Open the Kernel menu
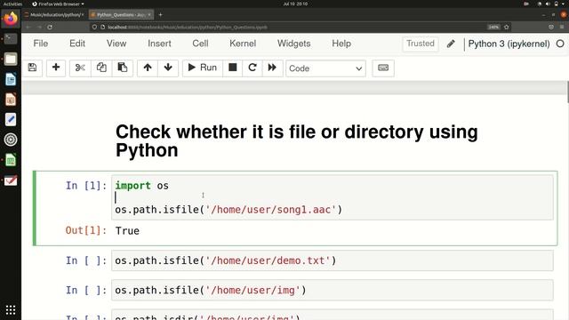Screen dimensions: 569x320 pyautogui.click(x=243, y=44)
